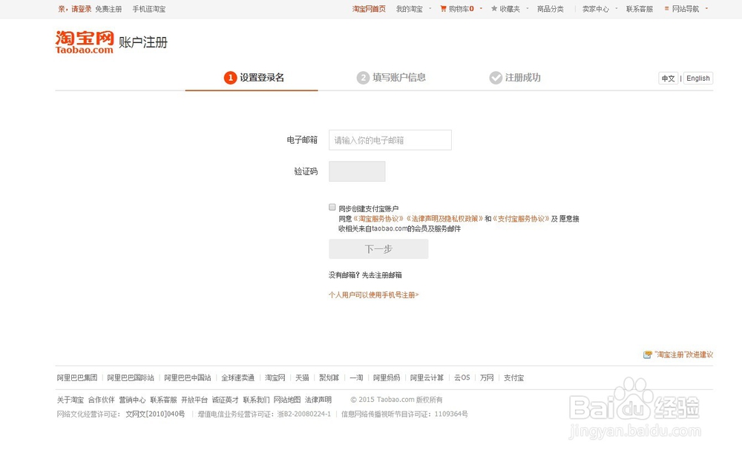
Task: Check the 同步创建支付宝账户 checkbox
Action: (332, 207)
